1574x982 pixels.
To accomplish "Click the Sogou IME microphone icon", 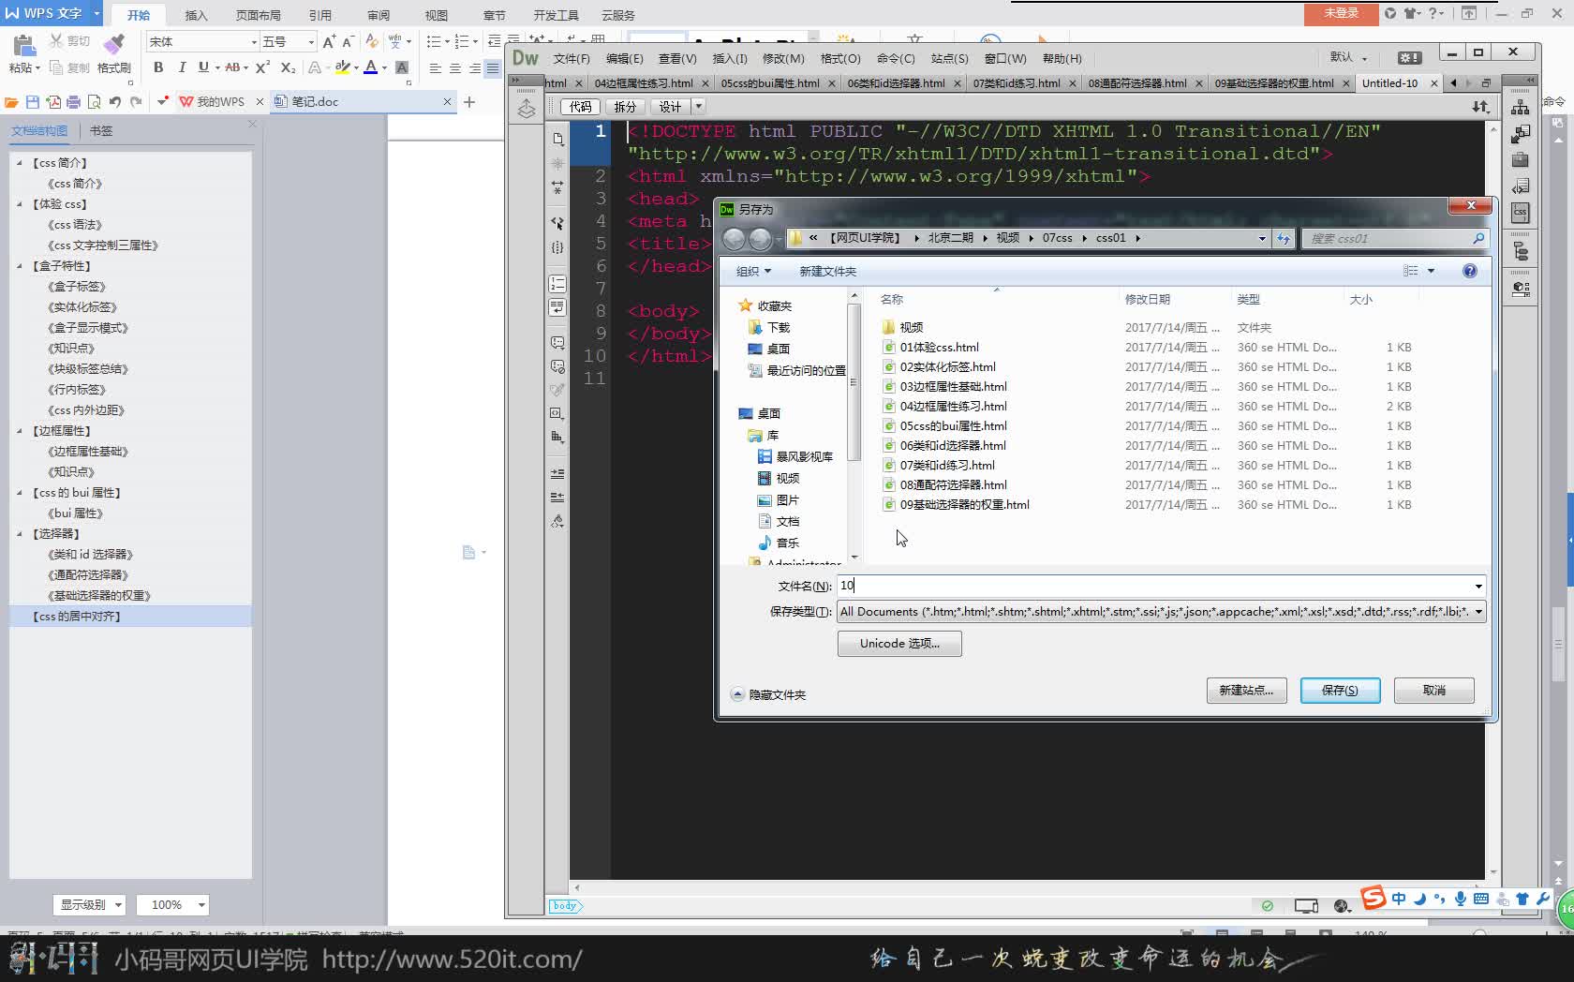I will coord(1460,899).
